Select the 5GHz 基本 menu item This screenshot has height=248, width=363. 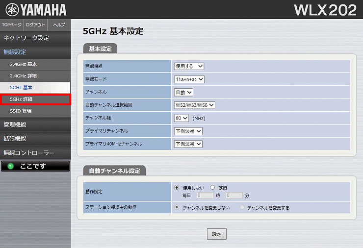[x=35, y=87]
